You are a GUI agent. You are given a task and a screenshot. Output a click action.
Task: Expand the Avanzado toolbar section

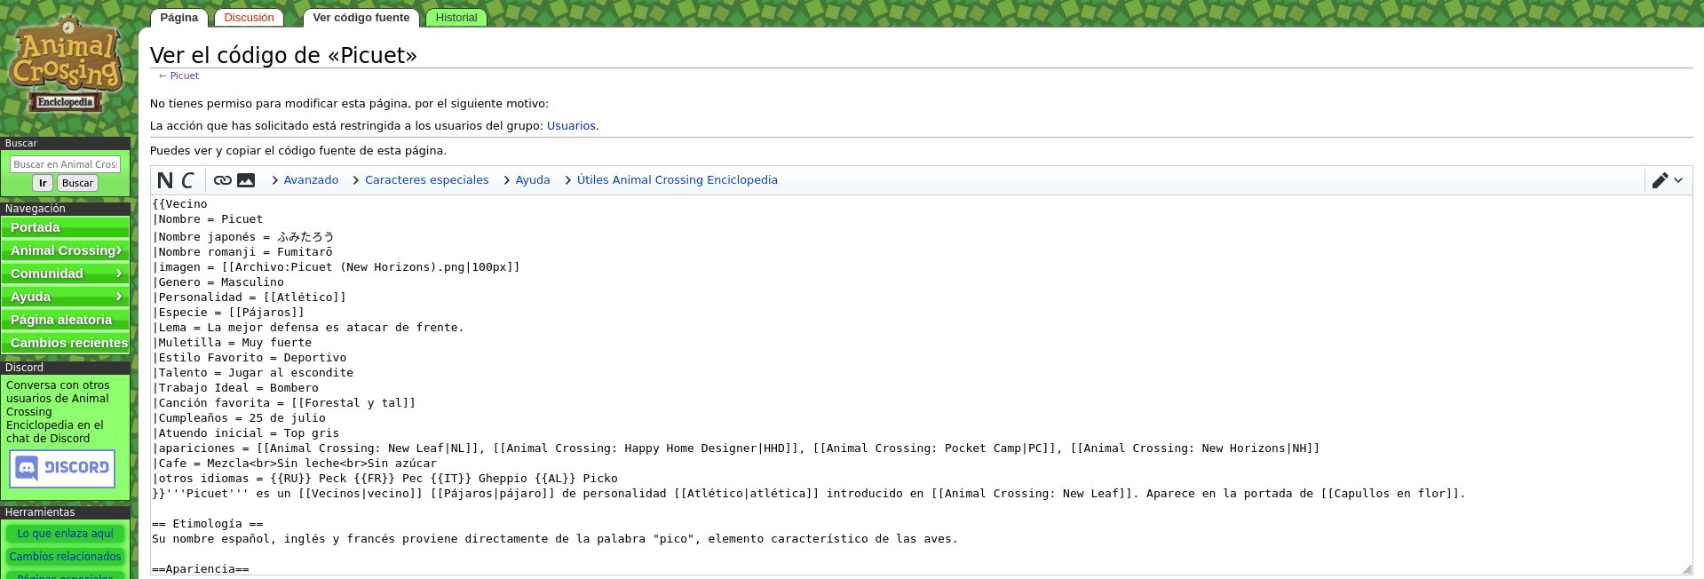[305, 180]
